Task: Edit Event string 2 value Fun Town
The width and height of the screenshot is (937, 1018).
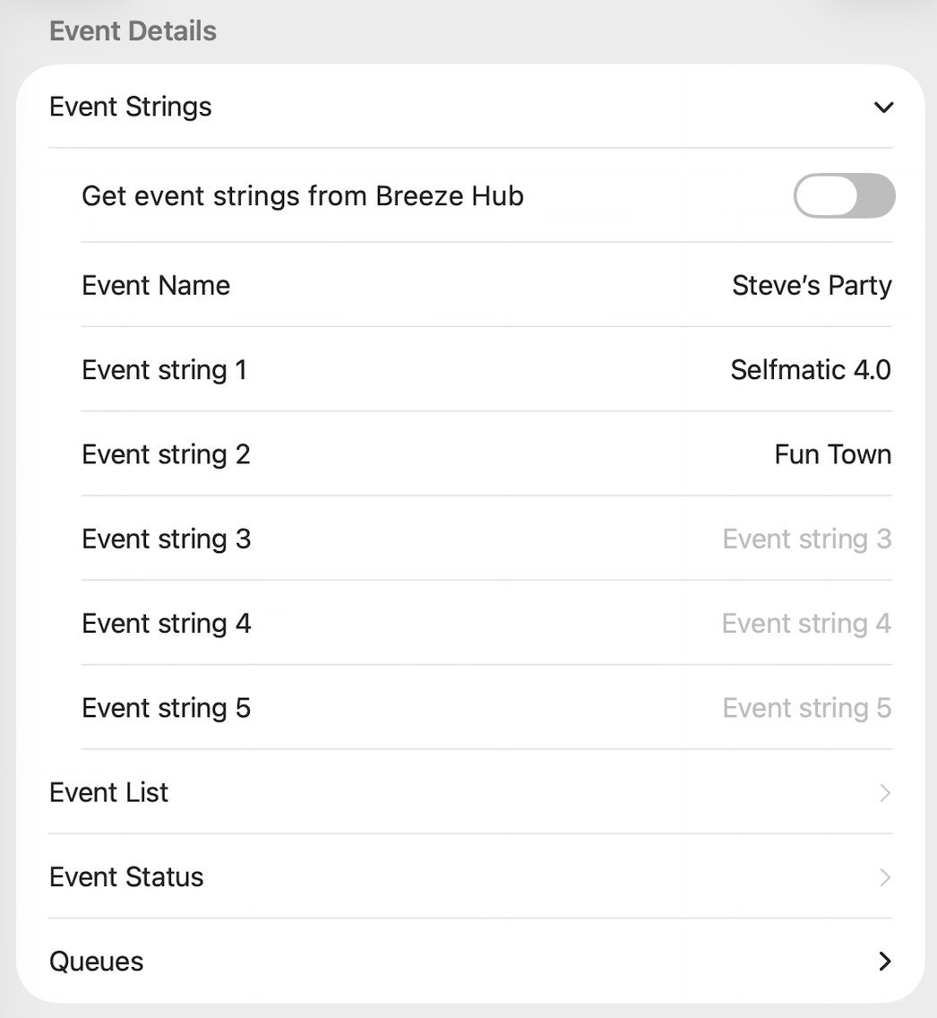Action: (832, 454)
